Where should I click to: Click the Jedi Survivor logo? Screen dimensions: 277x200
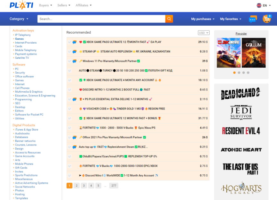(241, 113)
